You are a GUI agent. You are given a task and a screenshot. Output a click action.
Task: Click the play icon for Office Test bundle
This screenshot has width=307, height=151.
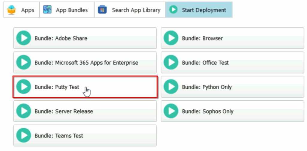171,63
